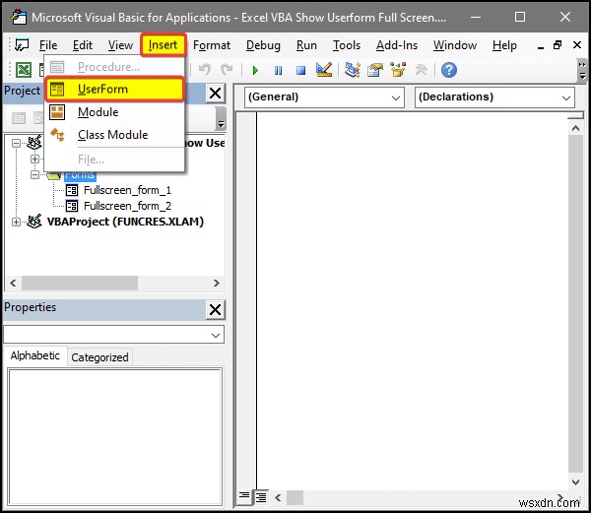Click the Break pause icon
This screenshot has width=591, height=513.
coord(278,71)
